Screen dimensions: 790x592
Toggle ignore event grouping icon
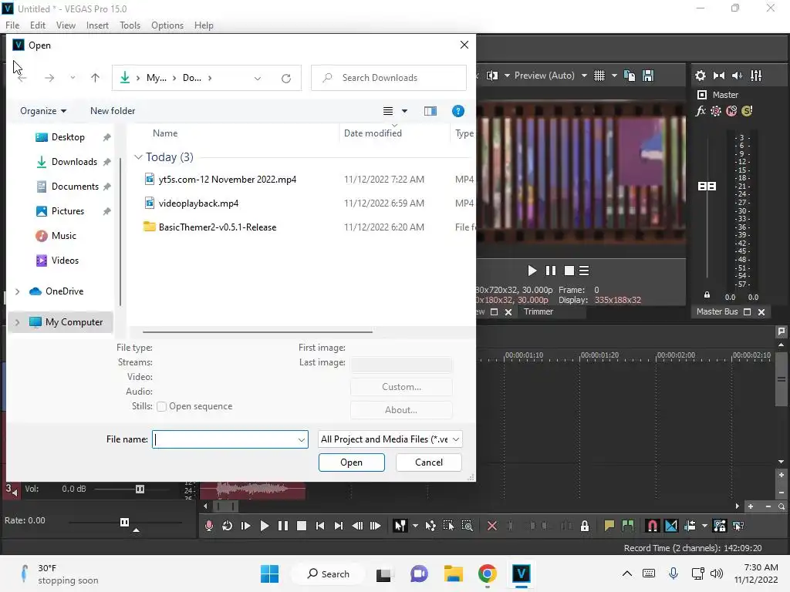tap(738, 526)
